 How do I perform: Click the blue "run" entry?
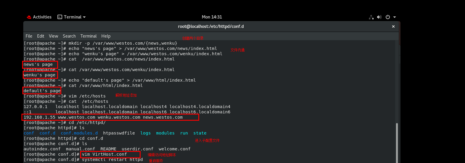[x=184, y=133]
